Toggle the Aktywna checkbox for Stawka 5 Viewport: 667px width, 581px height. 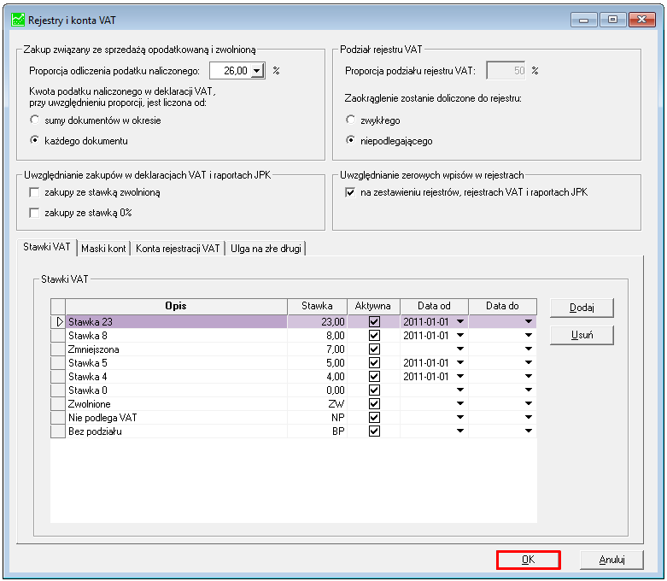click(x=374, y=362)
